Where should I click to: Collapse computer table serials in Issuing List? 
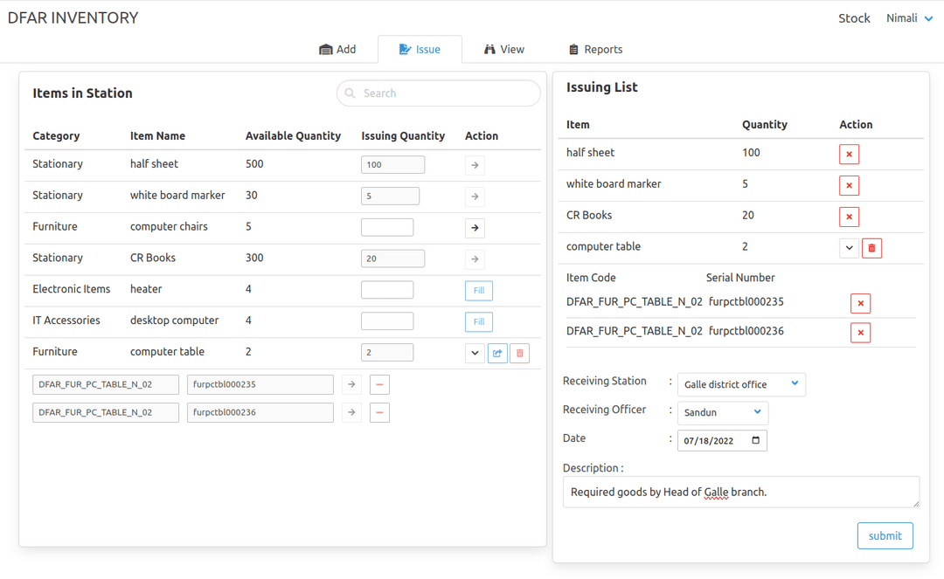click(849, 248)
